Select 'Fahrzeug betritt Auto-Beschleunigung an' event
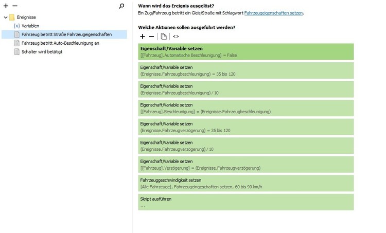 [60, 43]
